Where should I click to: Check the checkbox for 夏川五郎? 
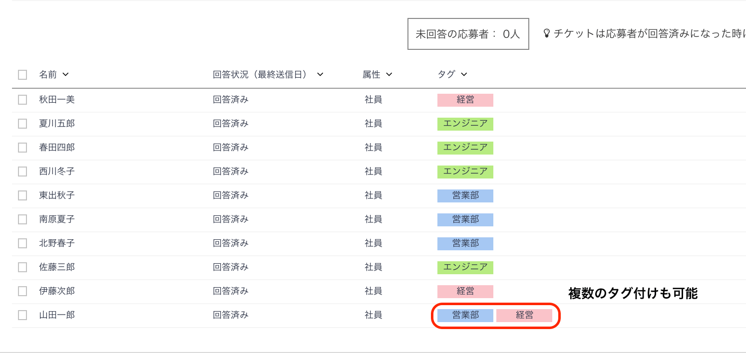(x=22, y=123)
